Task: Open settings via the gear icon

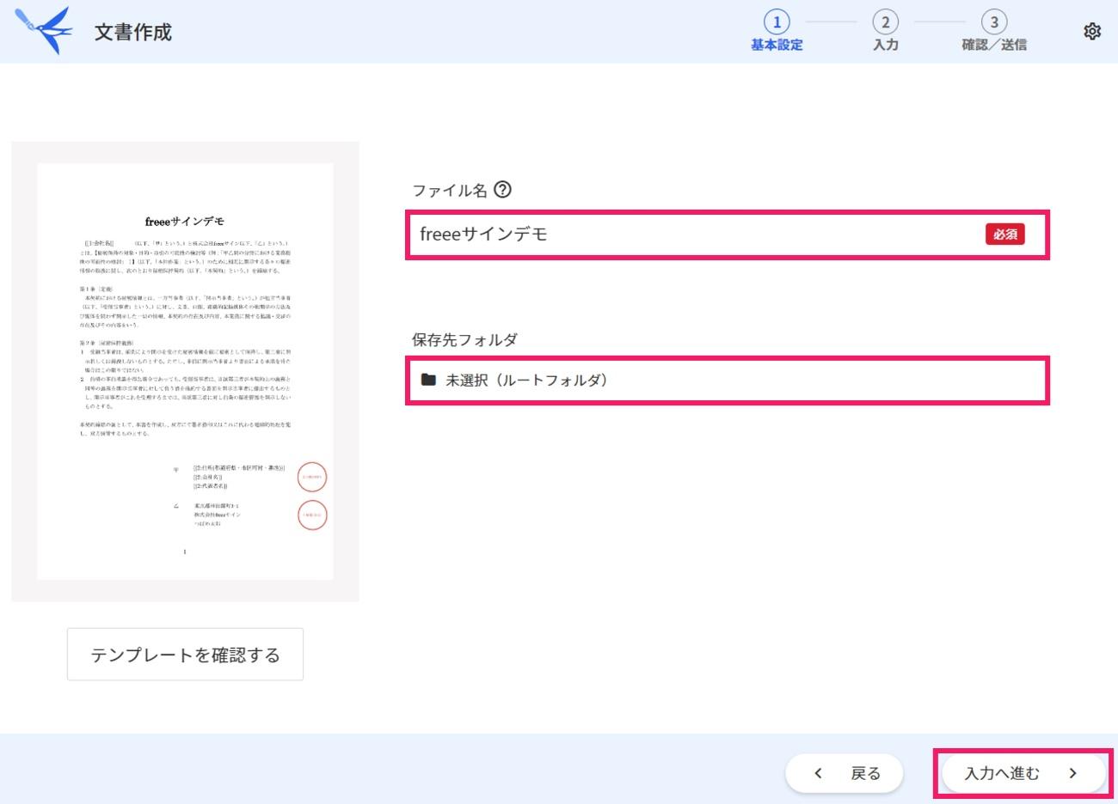Action: coord(1092,32)
